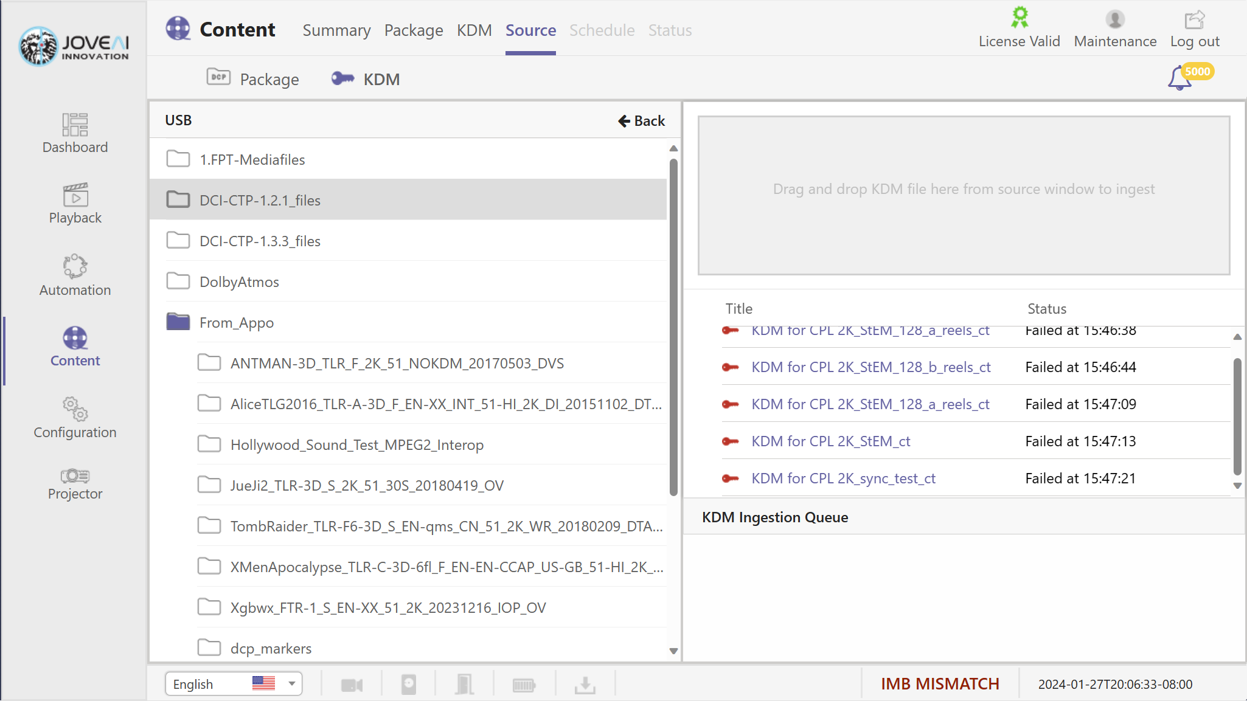Open the DolbyAtmos folder
The height and width of the screenshot is (701, 1247).
click(239, 281)
